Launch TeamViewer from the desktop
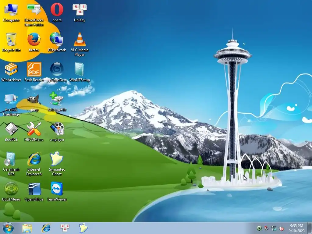The image size is (312, 234). coord(57,191)
